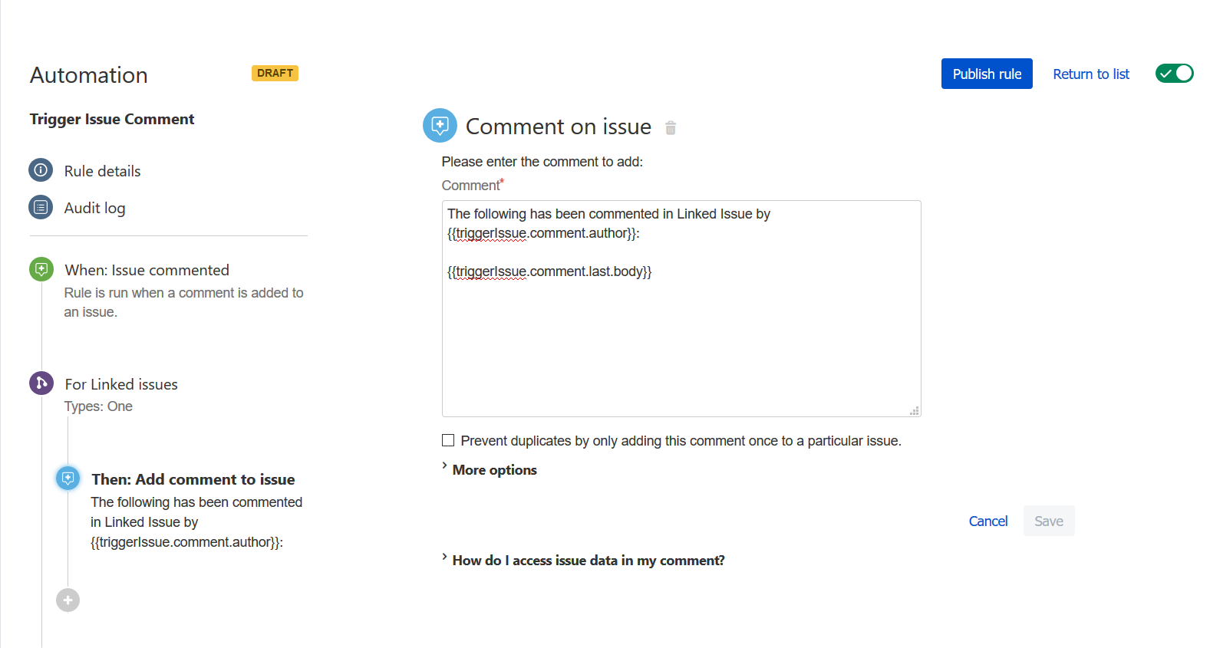Click the Rule details info icon

(x=41, y=170)
